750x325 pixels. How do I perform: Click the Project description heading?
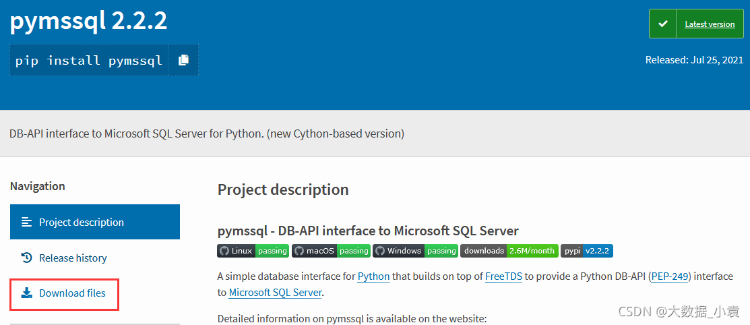click(283, 189)
